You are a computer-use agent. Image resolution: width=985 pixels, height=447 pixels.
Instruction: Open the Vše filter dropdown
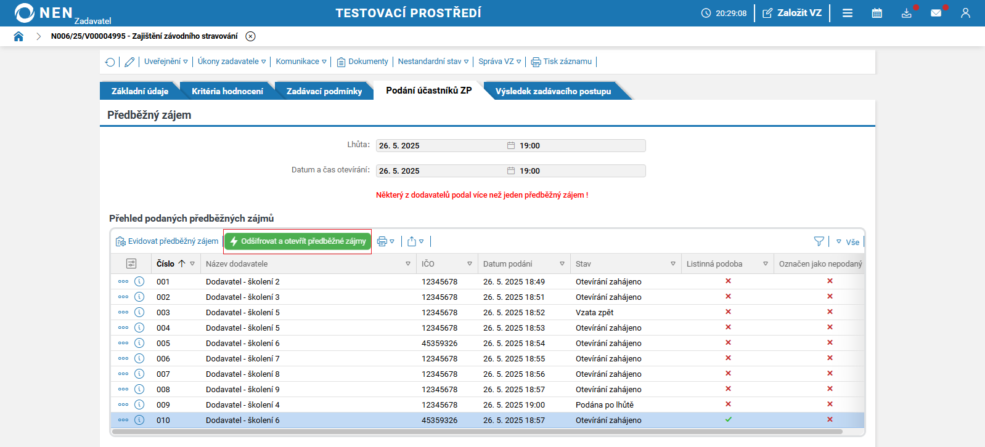tap(848, 242)
